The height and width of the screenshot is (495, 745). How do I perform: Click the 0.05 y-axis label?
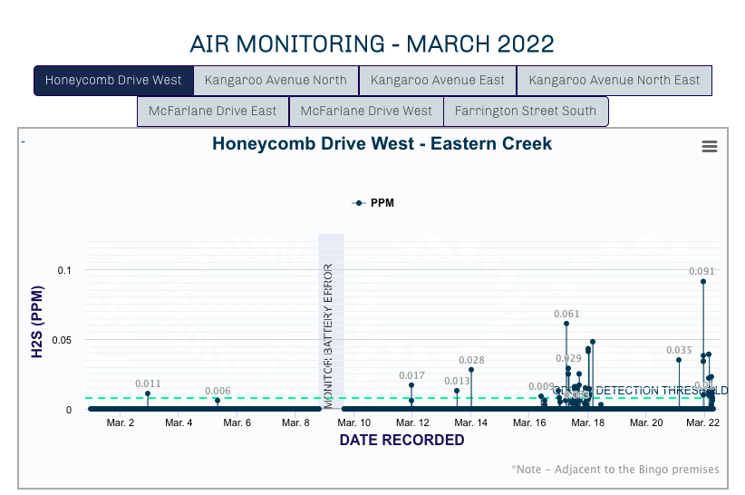point(62,340)
